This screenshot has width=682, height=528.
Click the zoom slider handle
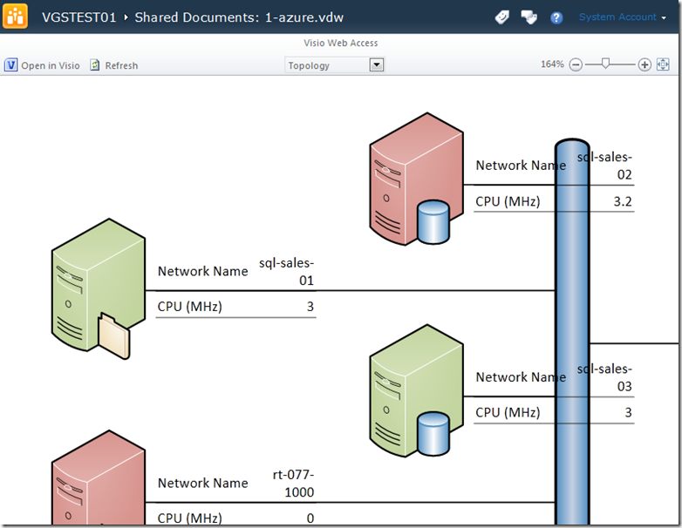point(605,64)
